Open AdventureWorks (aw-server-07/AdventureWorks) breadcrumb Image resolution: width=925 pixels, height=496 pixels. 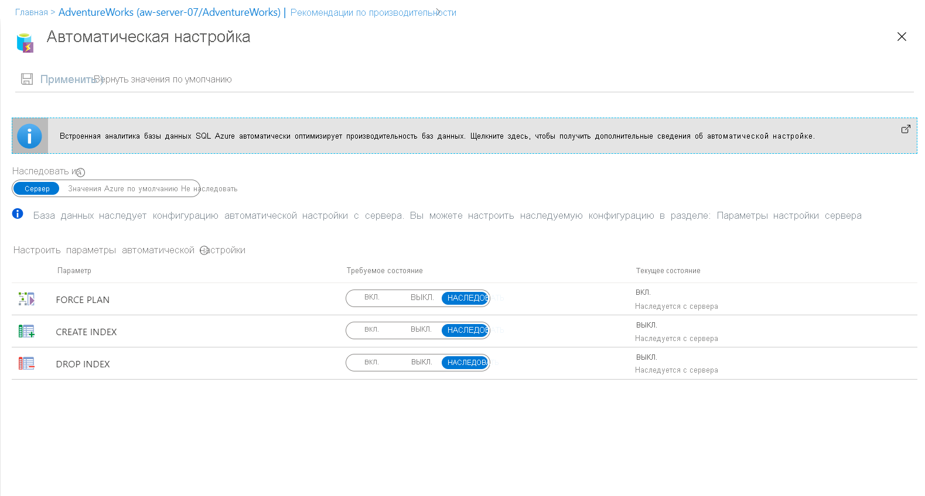[x=169, y=12]
